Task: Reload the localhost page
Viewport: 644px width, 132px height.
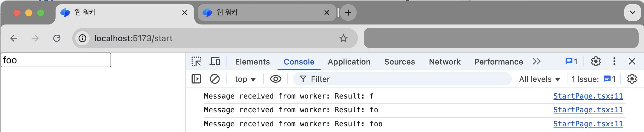Action: pyautogui.click(x=57, y=38)
